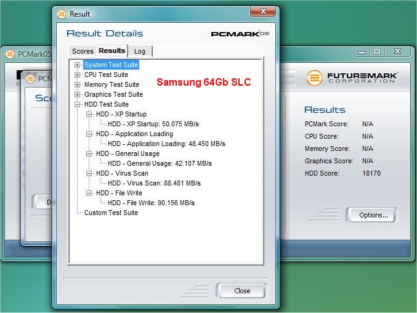
Task: Open Options in PCMark05 main window
Action: pyautogui.click(x=373, y=215)
